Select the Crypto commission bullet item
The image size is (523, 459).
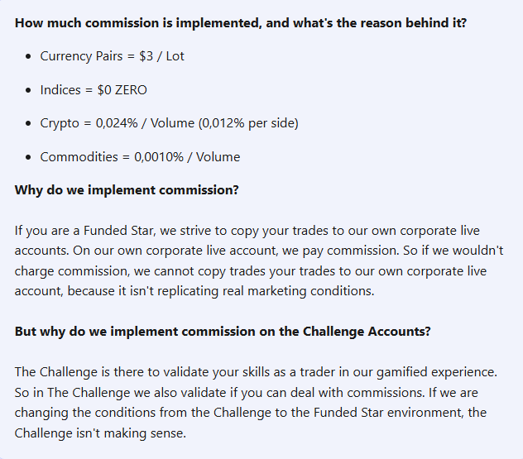pyautogui.click(x=169, y=123)
